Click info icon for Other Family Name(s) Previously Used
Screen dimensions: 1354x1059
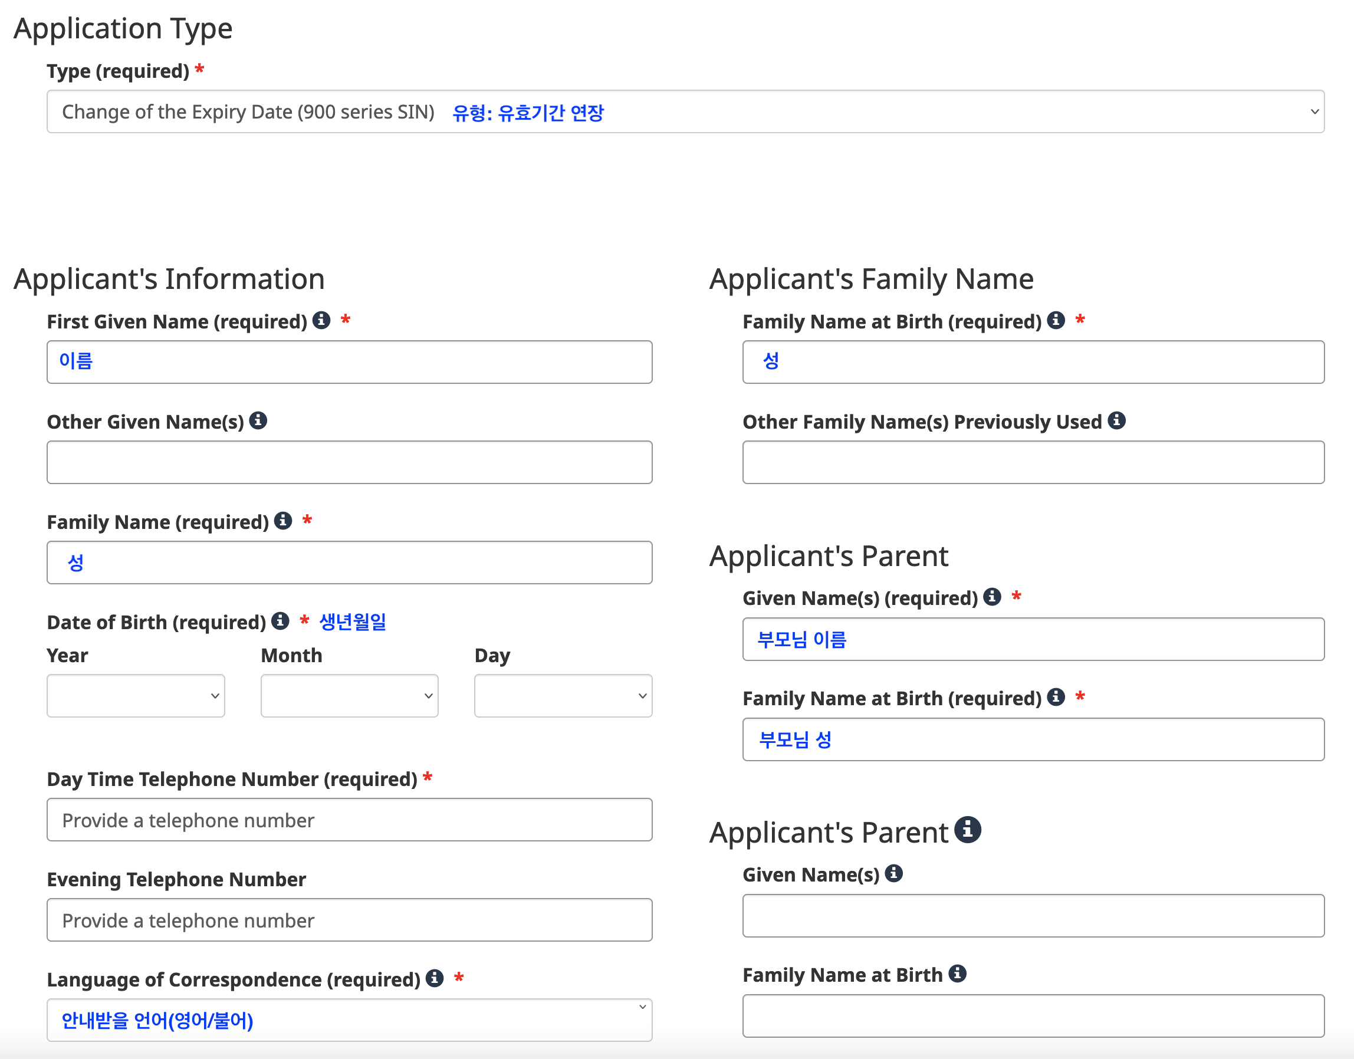coord(1116,420)
